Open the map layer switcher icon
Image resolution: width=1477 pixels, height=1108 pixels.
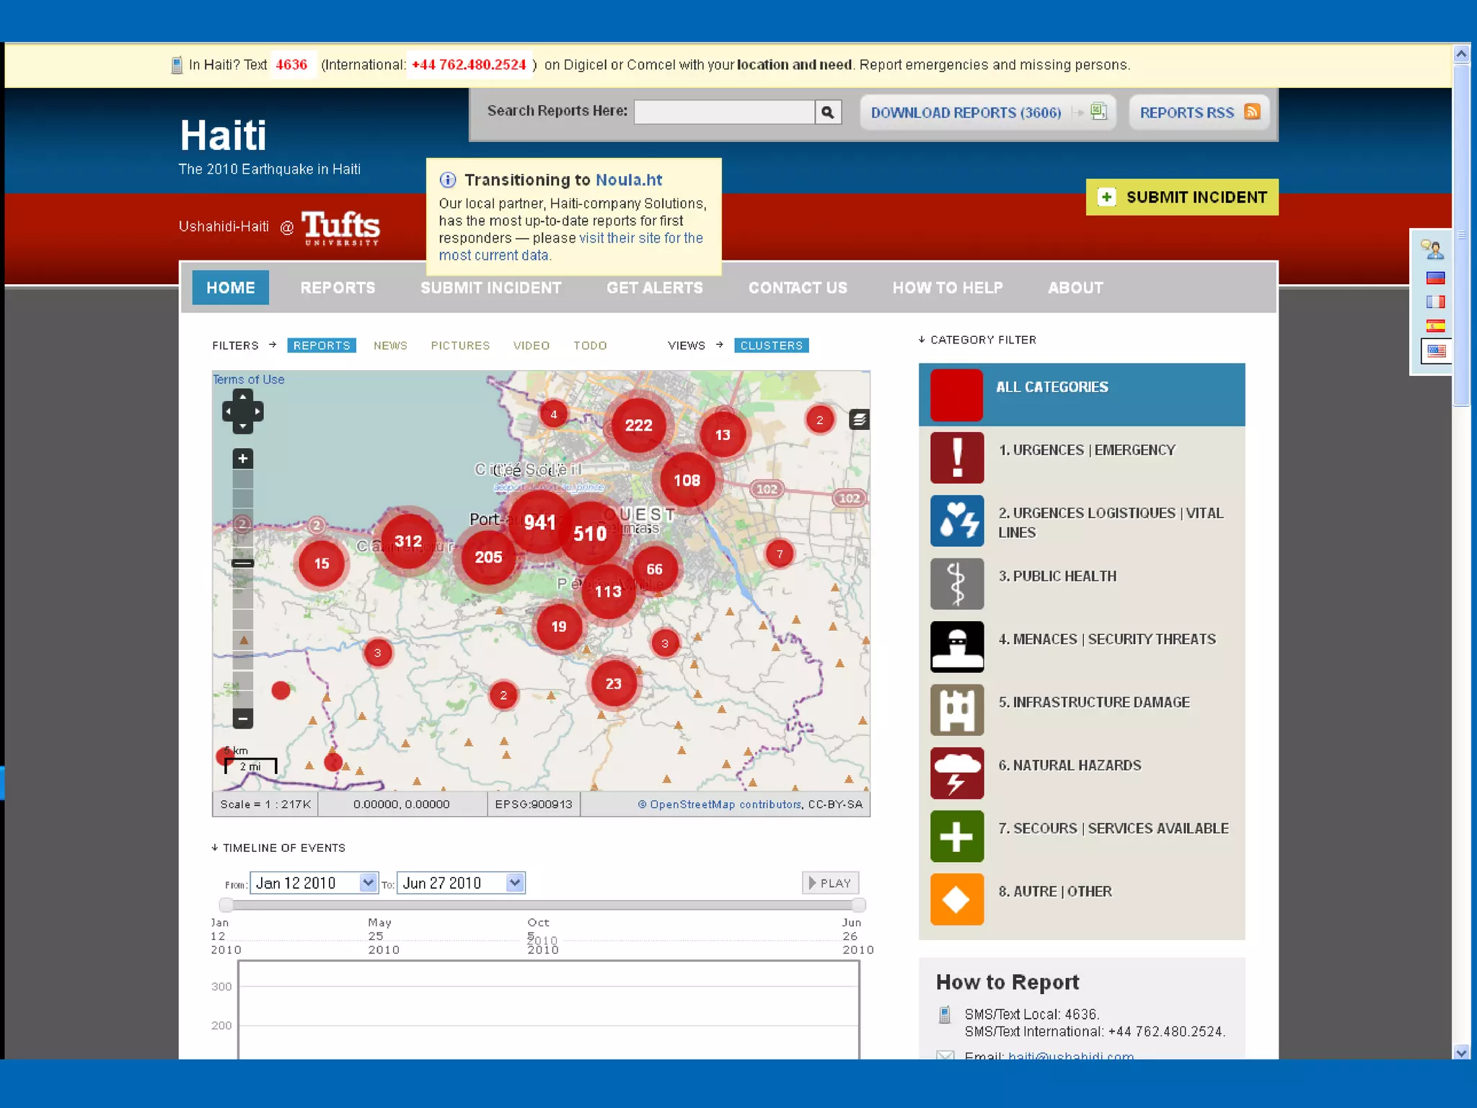click(x=858, y=419)
